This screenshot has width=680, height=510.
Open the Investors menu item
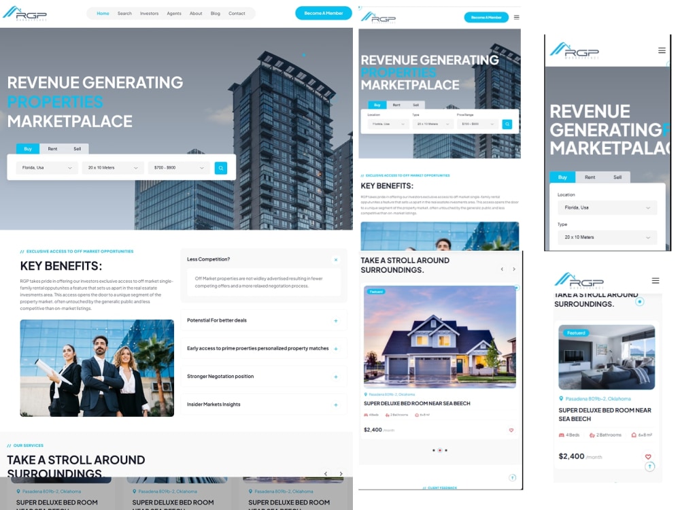point(149,14)
